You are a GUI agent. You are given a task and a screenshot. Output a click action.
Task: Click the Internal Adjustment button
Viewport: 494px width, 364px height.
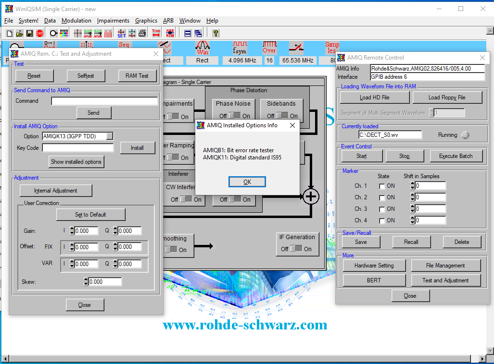[56, 191]
